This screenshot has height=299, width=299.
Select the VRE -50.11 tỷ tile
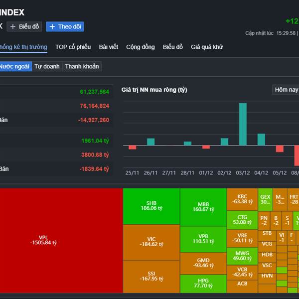pyautogui.click(x=242, y=238)
